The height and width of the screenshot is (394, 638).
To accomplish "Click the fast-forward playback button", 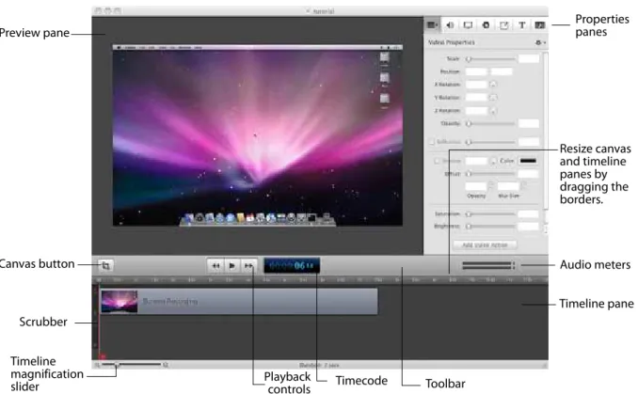I will coord(248,265).
